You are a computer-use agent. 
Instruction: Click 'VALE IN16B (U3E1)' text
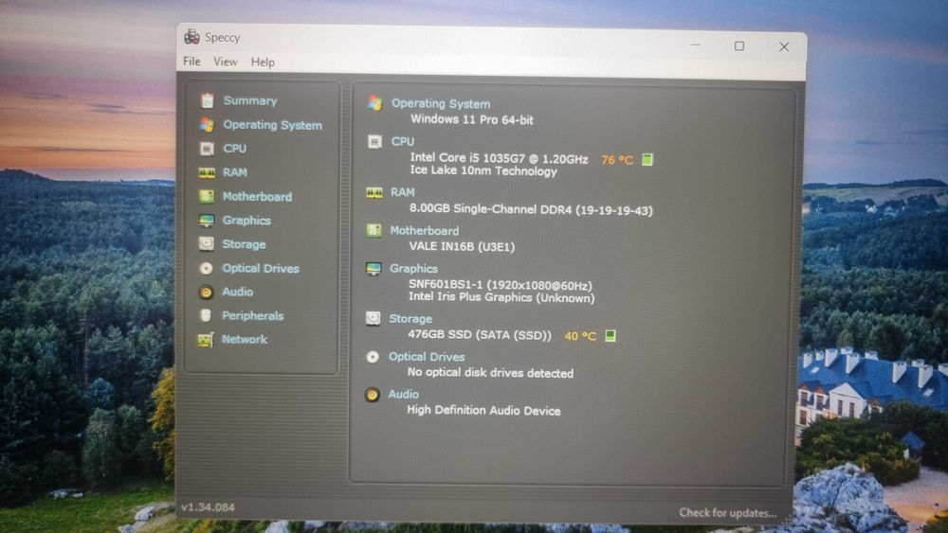pos(462,246)
